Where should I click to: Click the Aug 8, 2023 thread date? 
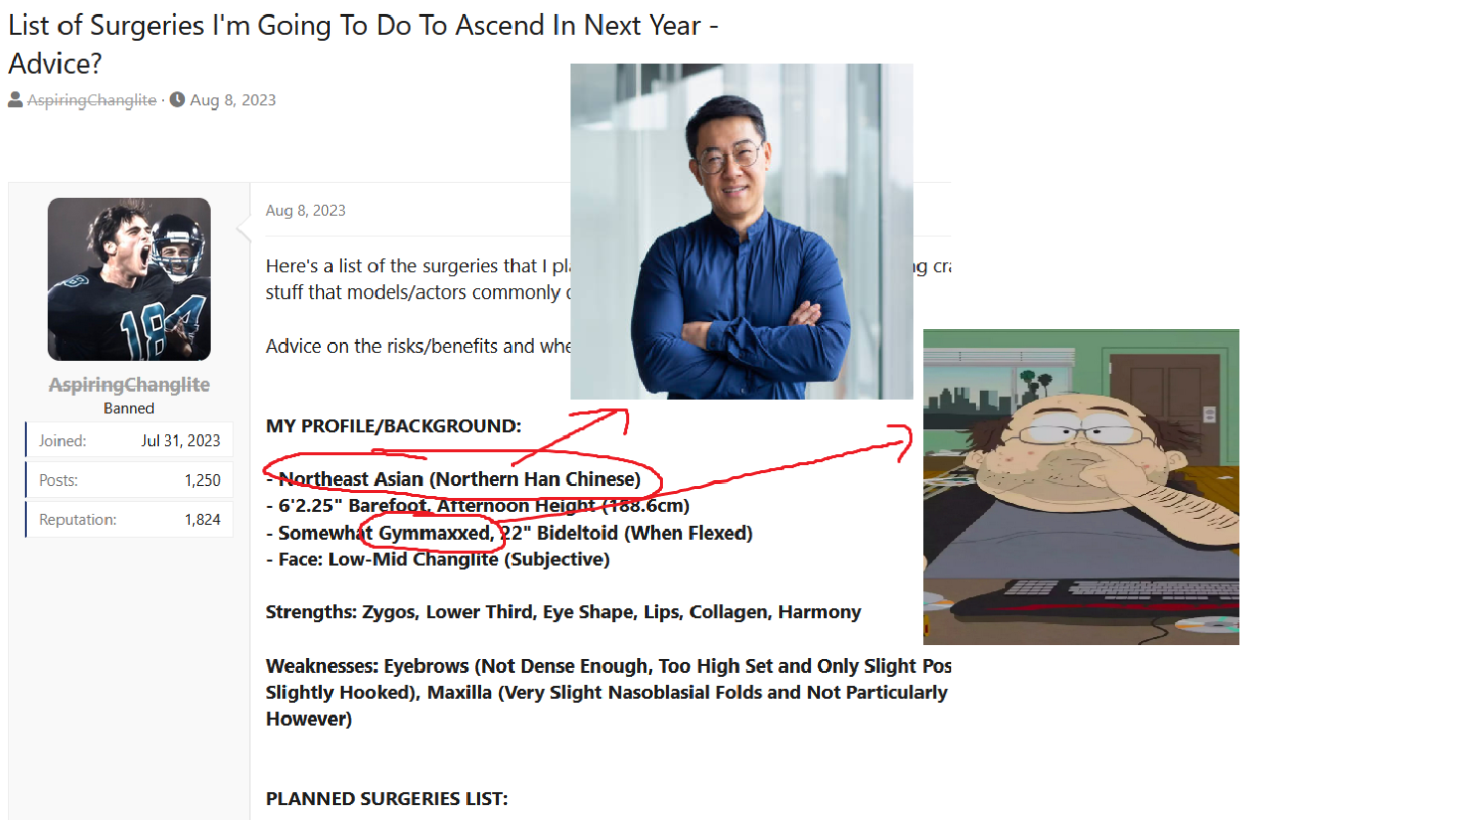pyautogui.click(x=233, y=100)
